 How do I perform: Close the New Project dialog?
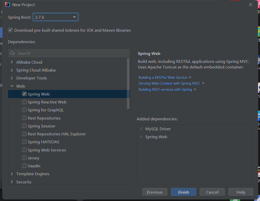coord(250,5)
